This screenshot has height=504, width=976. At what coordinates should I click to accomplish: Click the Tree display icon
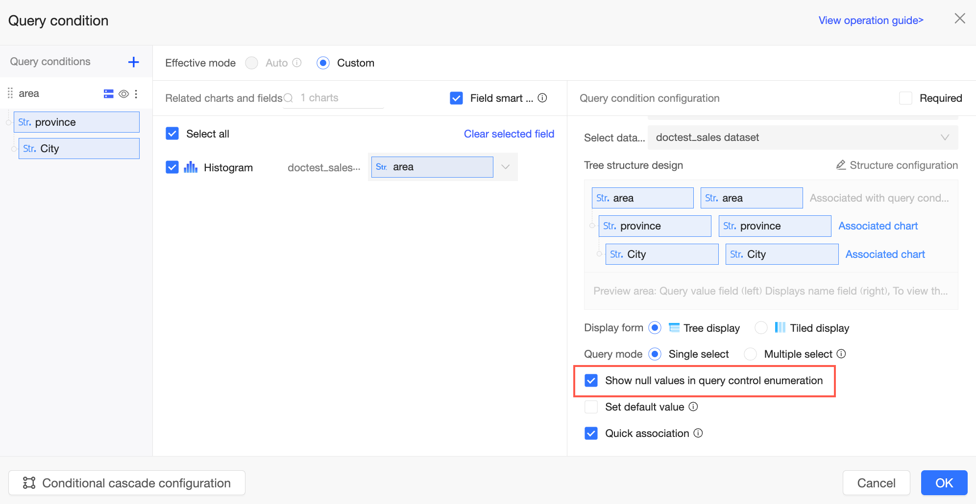tap(674, 328)
